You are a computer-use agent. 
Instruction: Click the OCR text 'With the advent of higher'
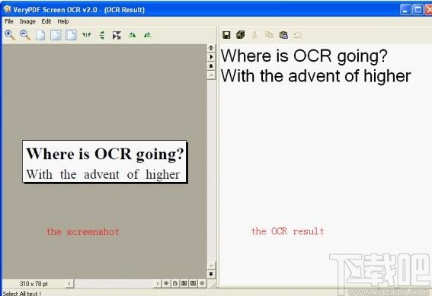click(x=315, y=76)
